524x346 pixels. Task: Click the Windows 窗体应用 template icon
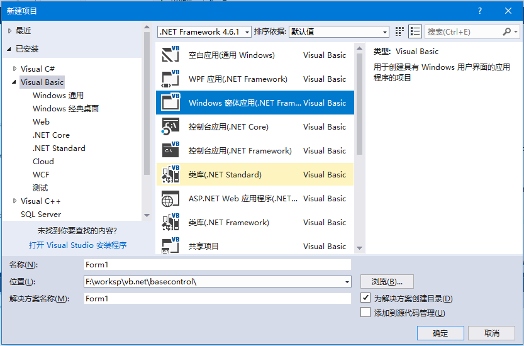(170, 103)
